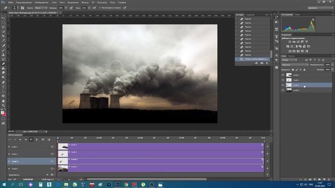Select the Hand tool
The height and width of the screenshot is (188, 335).
tap(3, 101)
